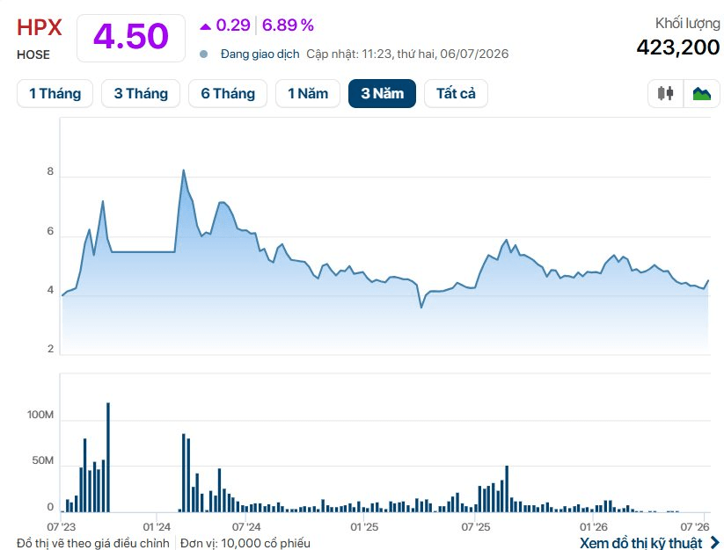The image size is (724, 550).
Task: Click the trading status dot indicator
Action: coord(203,54)
